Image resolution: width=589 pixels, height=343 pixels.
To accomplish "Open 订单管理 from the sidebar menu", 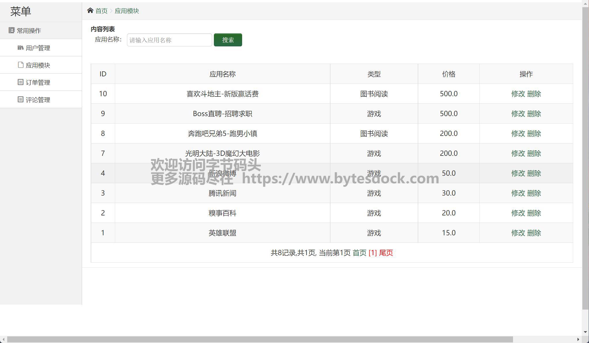I will pyautogui.click(x=38, y=82).
